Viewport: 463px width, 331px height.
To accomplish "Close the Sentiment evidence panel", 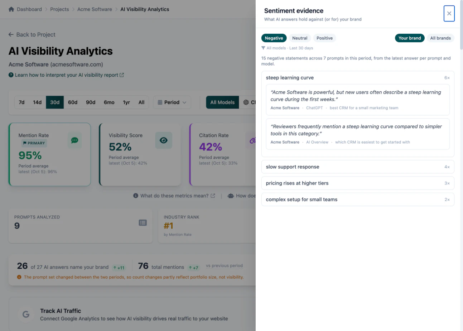I will coord(449,14).
